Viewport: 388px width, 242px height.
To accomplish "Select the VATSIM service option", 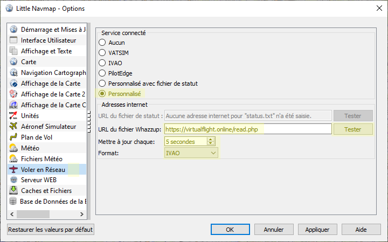I will [x=102, y=53].
